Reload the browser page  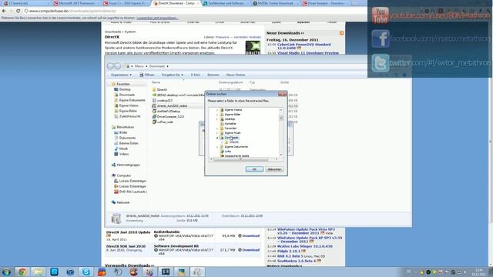[x=18, y=11]
